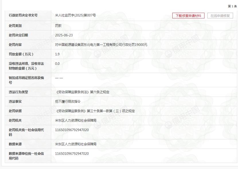Click the 第 1 条 record counter
238x169 pixels.
[232, 6]
